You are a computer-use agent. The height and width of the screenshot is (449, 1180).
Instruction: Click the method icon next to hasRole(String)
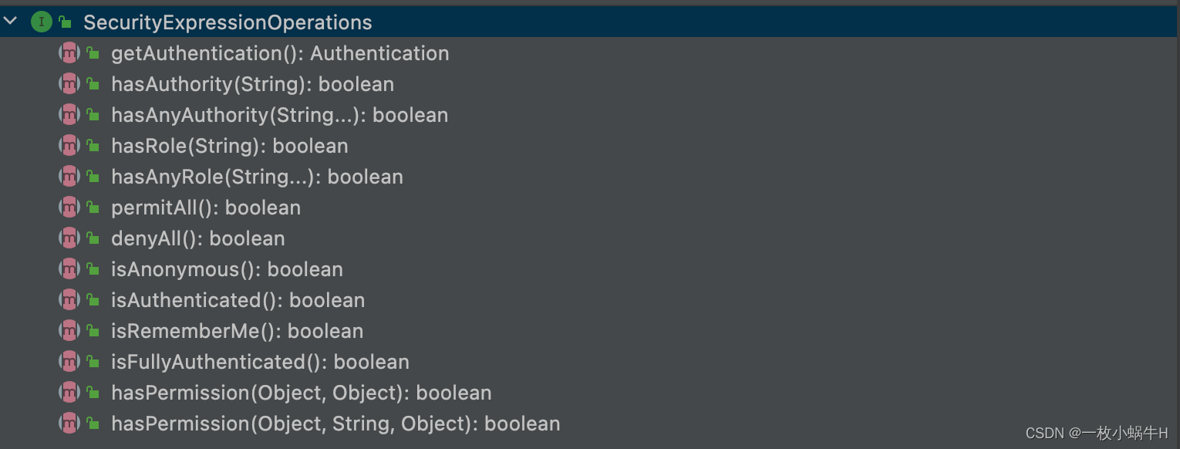69,146
